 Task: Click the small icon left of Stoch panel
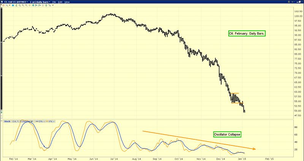point(2,121)
